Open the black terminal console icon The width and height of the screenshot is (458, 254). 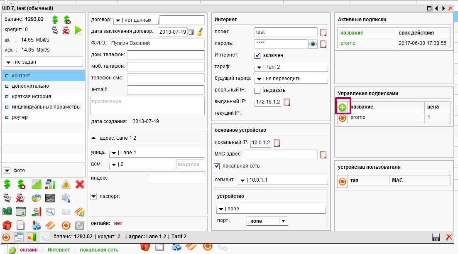[51, 198]
